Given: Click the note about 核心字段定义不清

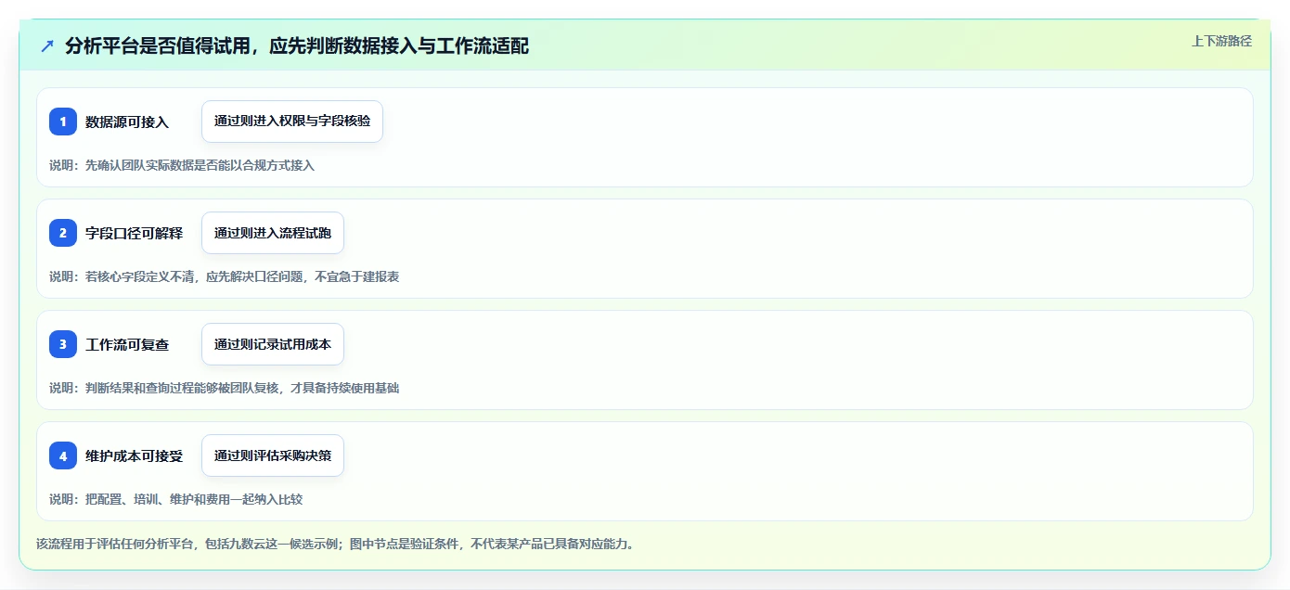Looking at the screenshot, I should 225,276.
